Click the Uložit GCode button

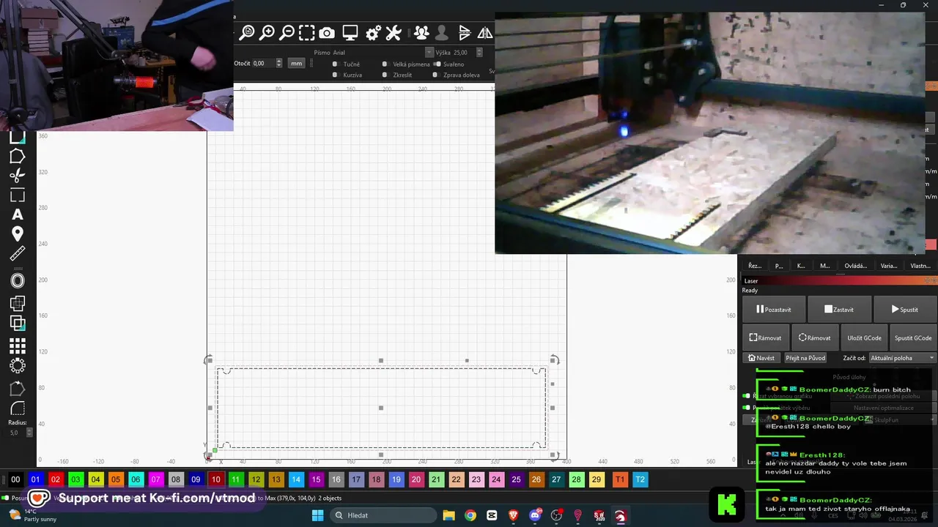(x=864, y=337)
